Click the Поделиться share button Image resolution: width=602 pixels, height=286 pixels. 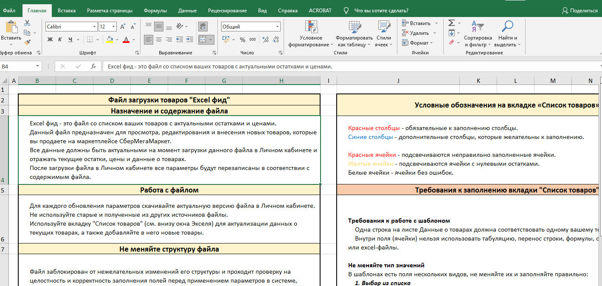pos(579,10)
